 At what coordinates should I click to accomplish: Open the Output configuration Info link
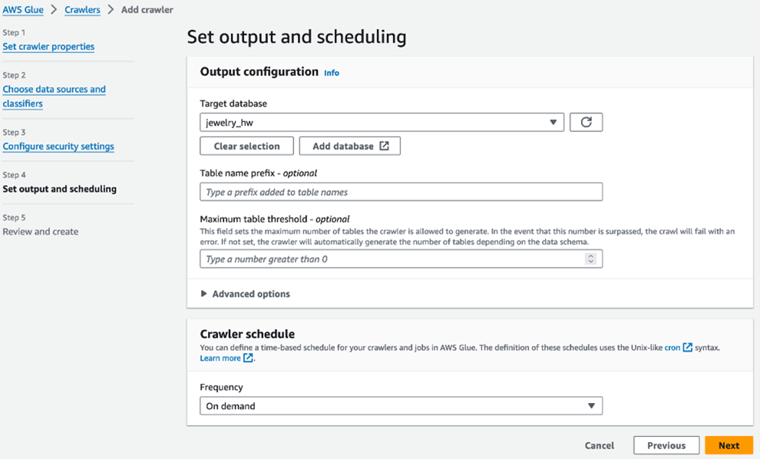coord(332,73)
